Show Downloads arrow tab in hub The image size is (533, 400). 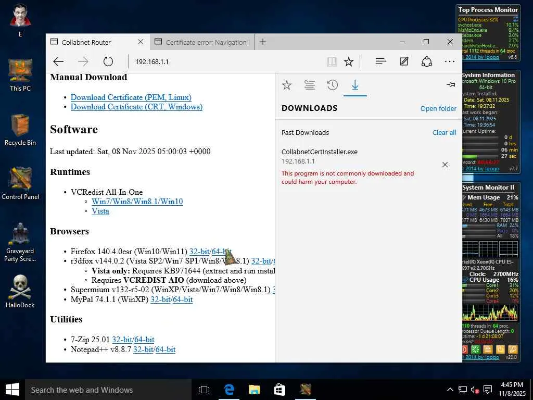(355, 85)
